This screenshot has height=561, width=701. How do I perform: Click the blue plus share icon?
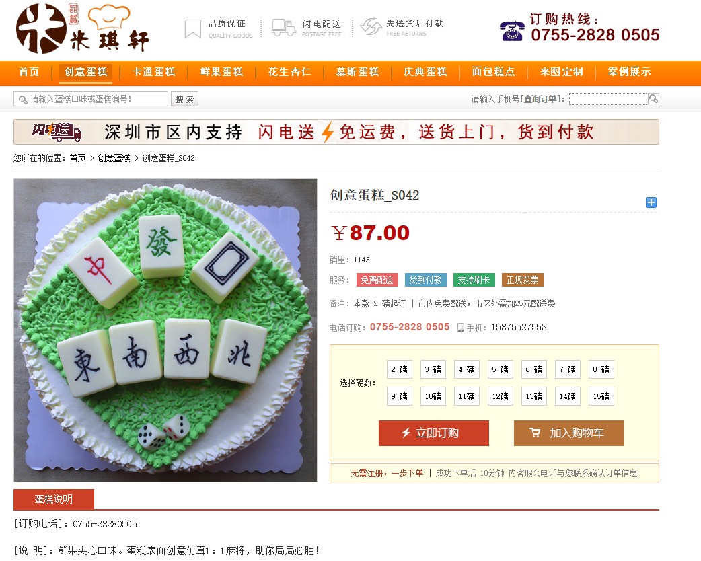tap(651, 202)
